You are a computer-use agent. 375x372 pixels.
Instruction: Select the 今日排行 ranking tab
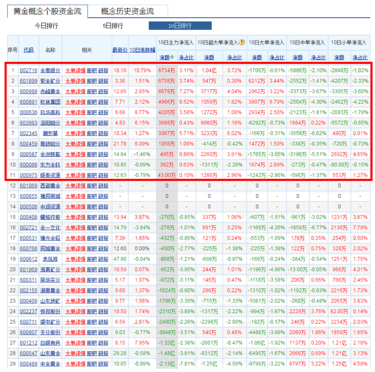[47, 26]
